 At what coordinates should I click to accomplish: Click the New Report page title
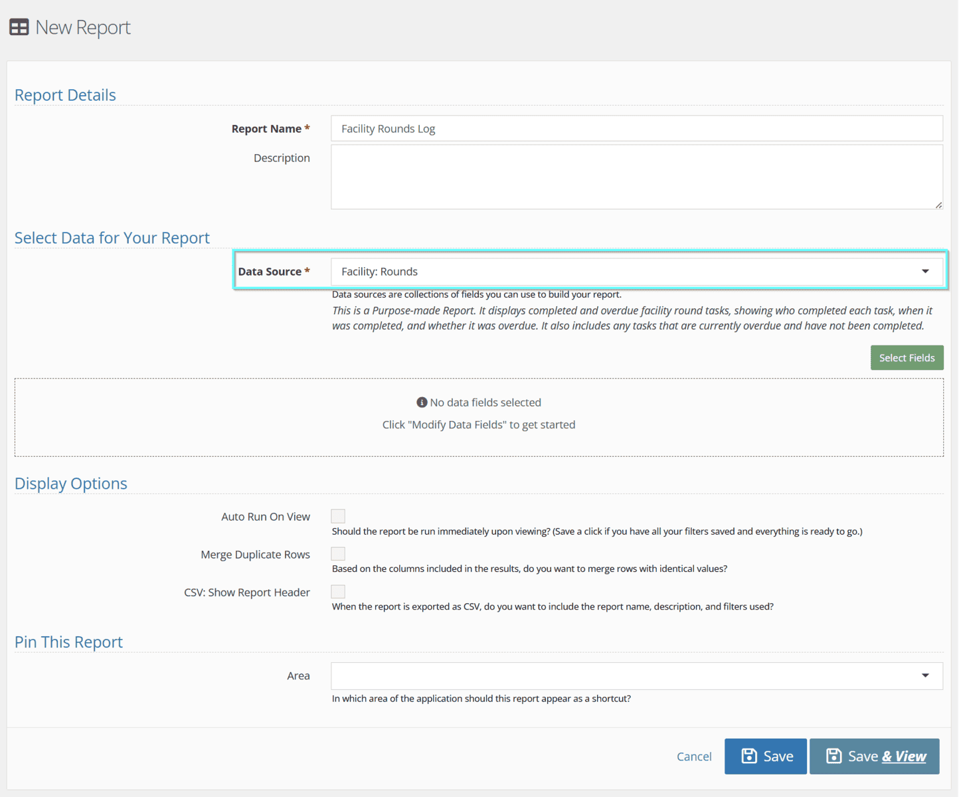(x=83, y=27)
